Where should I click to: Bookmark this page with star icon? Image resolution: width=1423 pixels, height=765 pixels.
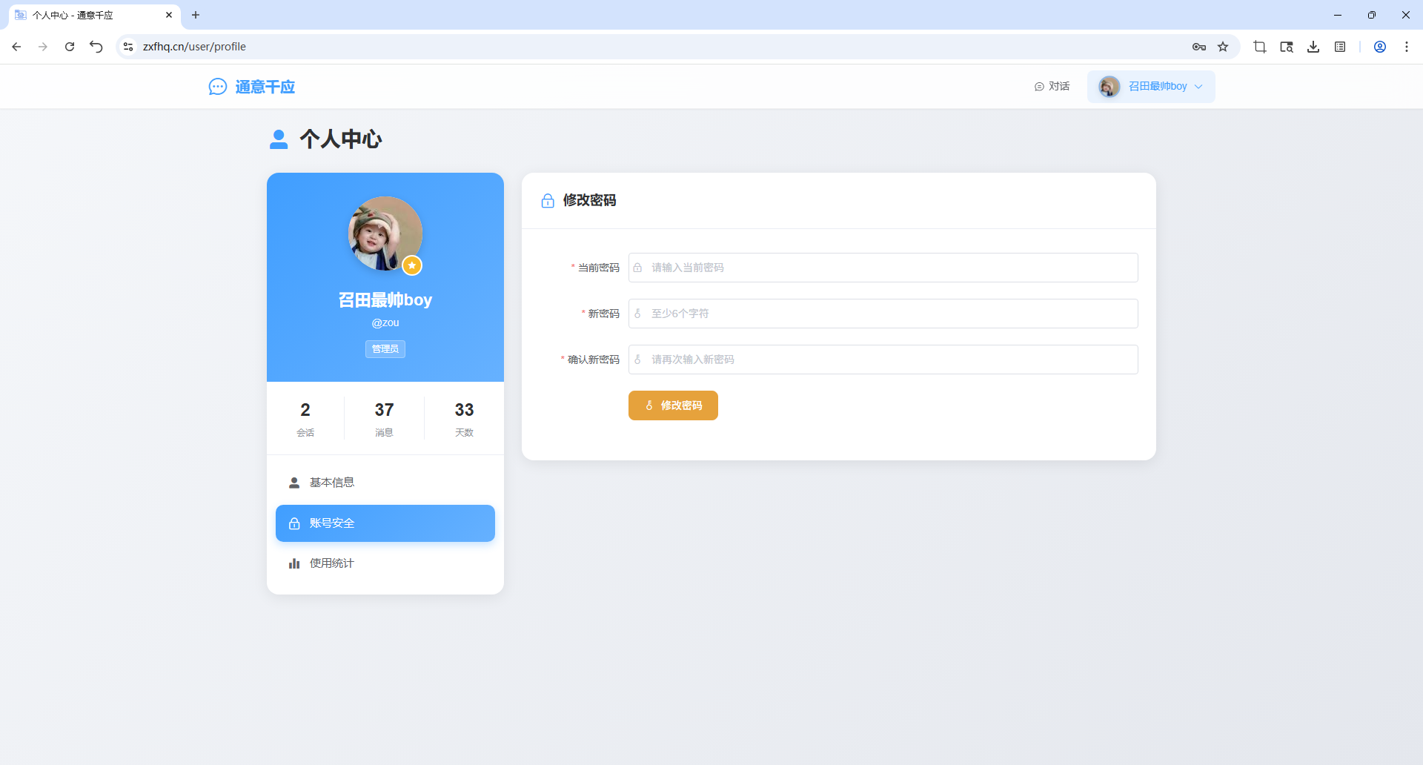click(x=1223, y=47)
